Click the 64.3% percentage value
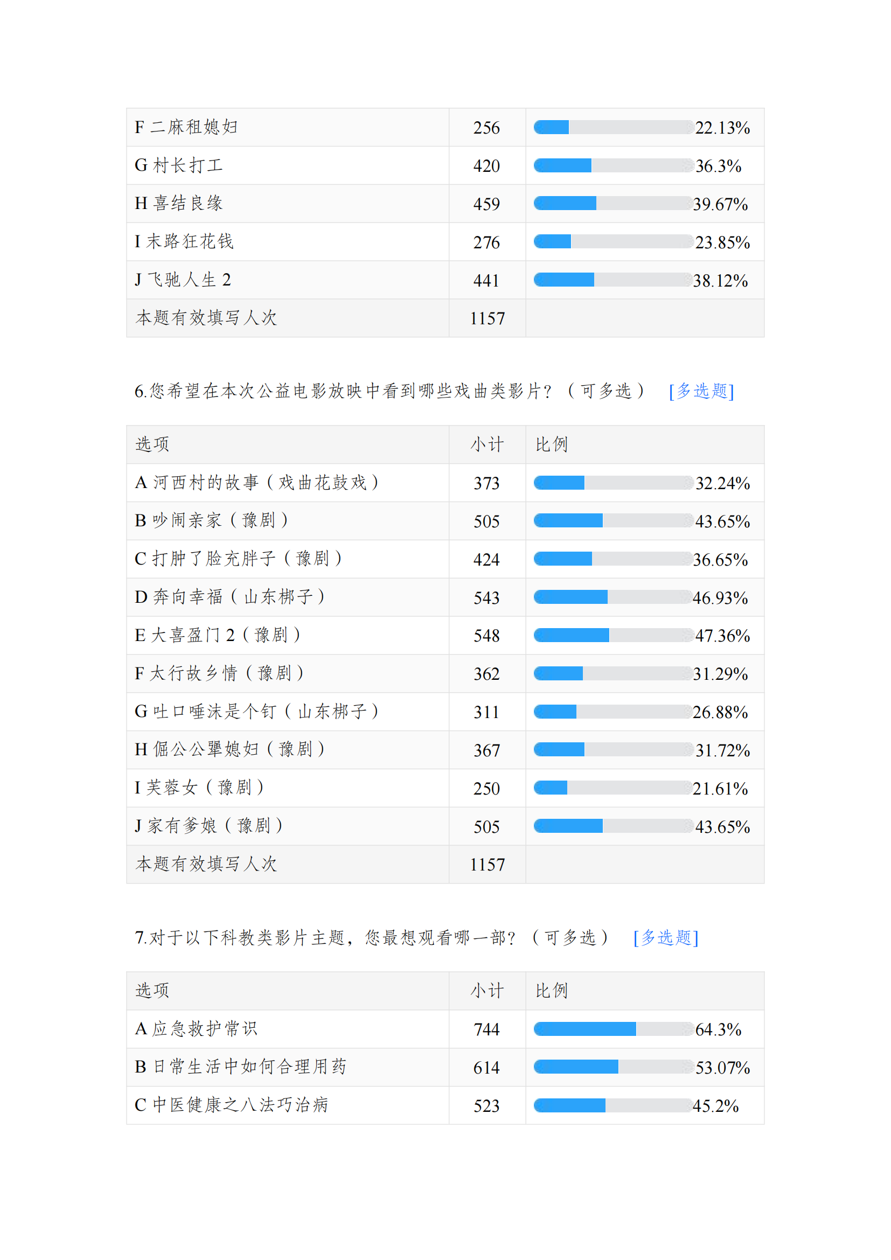This screenshot has height=1260, width=891. (718, 1029)
